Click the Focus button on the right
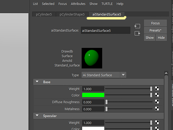Viewport: 173px width, 130px height. pyautogui.click(x=155, y=23)
